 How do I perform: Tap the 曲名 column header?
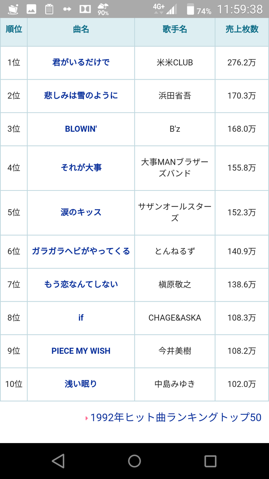[81, 30]
